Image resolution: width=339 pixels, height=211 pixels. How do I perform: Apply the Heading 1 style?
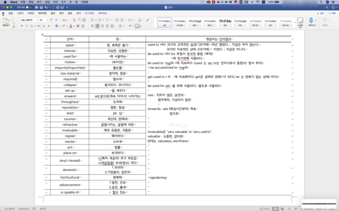195,22
